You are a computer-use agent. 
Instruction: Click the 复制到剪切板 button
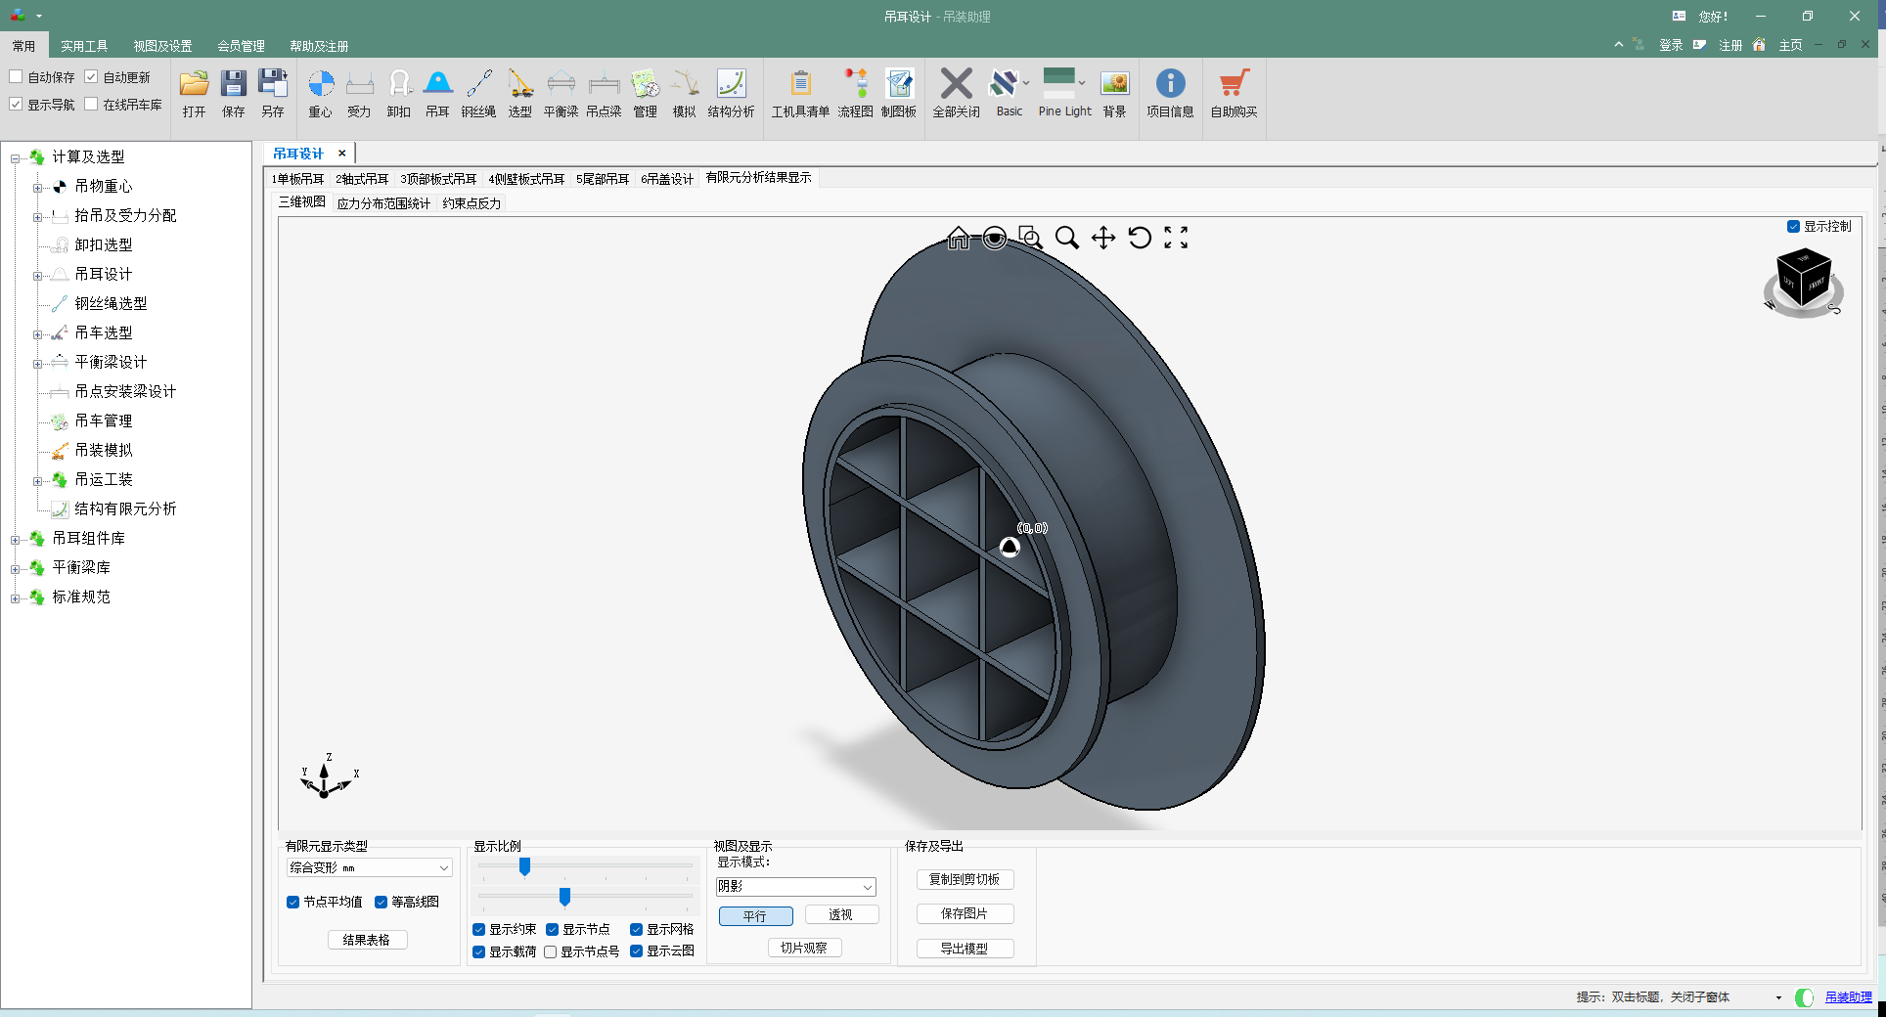tap(965, 879)
